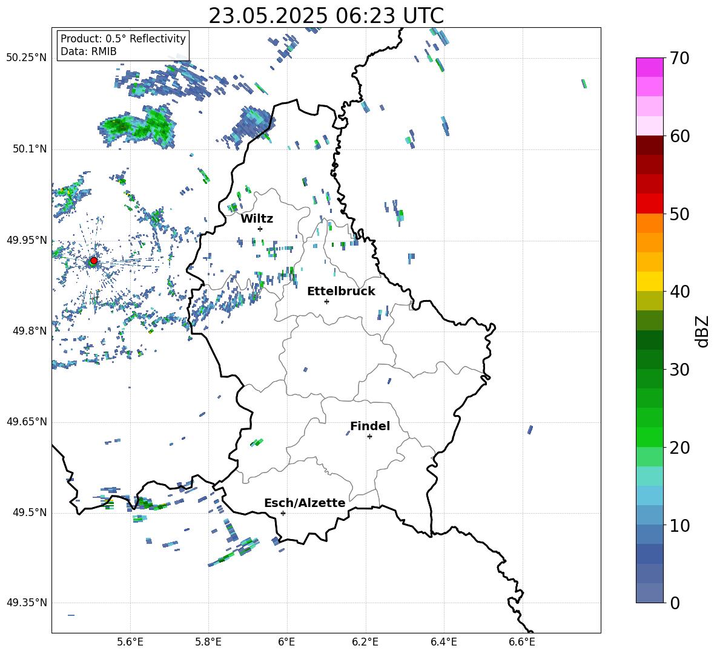
Task: Click the yellow colorbar segment at 40 dBZ
Action: (649, 281)
